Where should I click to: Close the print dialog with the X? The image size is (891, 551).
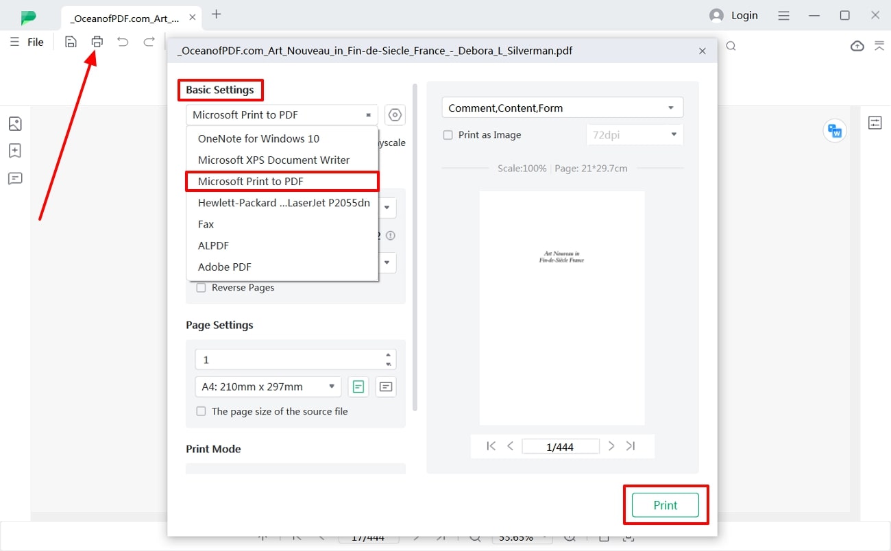click(703, 51)
